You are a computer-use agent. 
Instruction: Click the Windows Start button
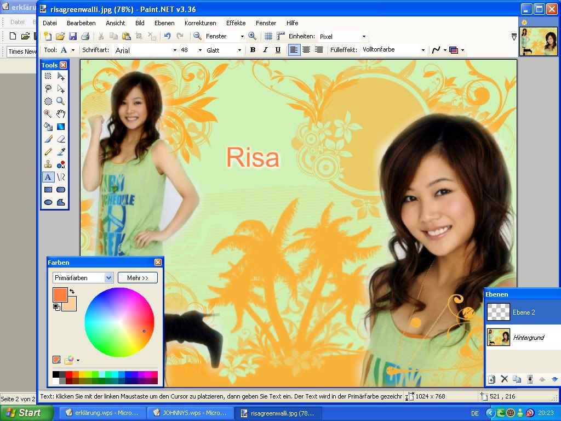coord(26,413)
